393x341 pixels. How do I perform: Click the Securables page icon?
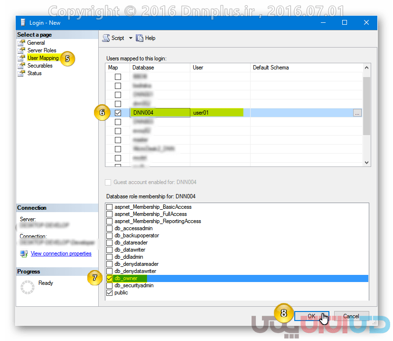pyautogui.click(x=21, y=66)
